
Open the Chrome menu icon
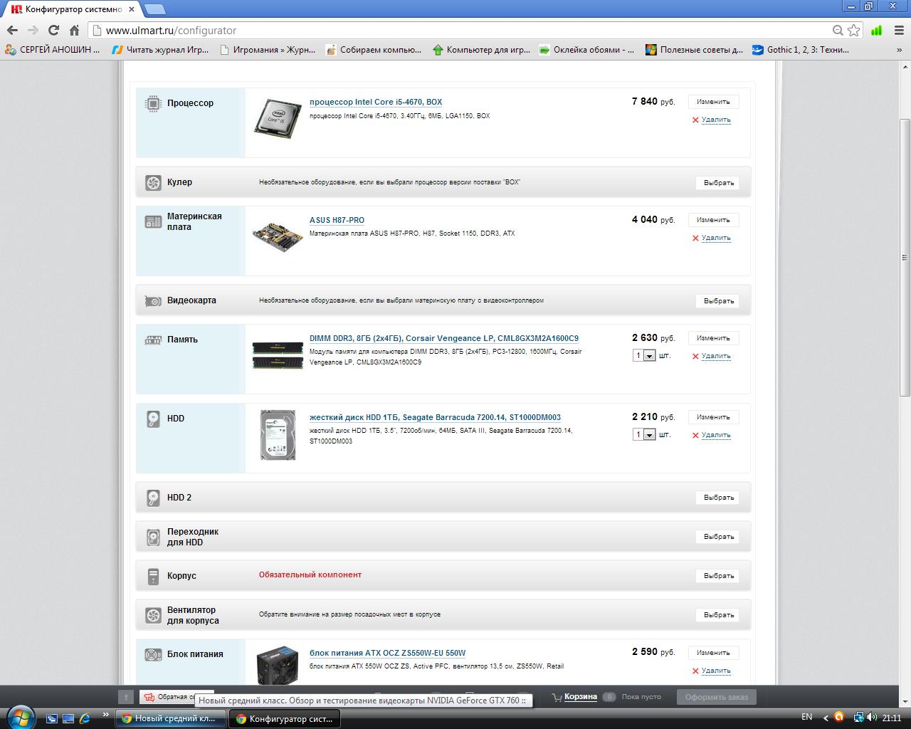click(x=898, y=30)
